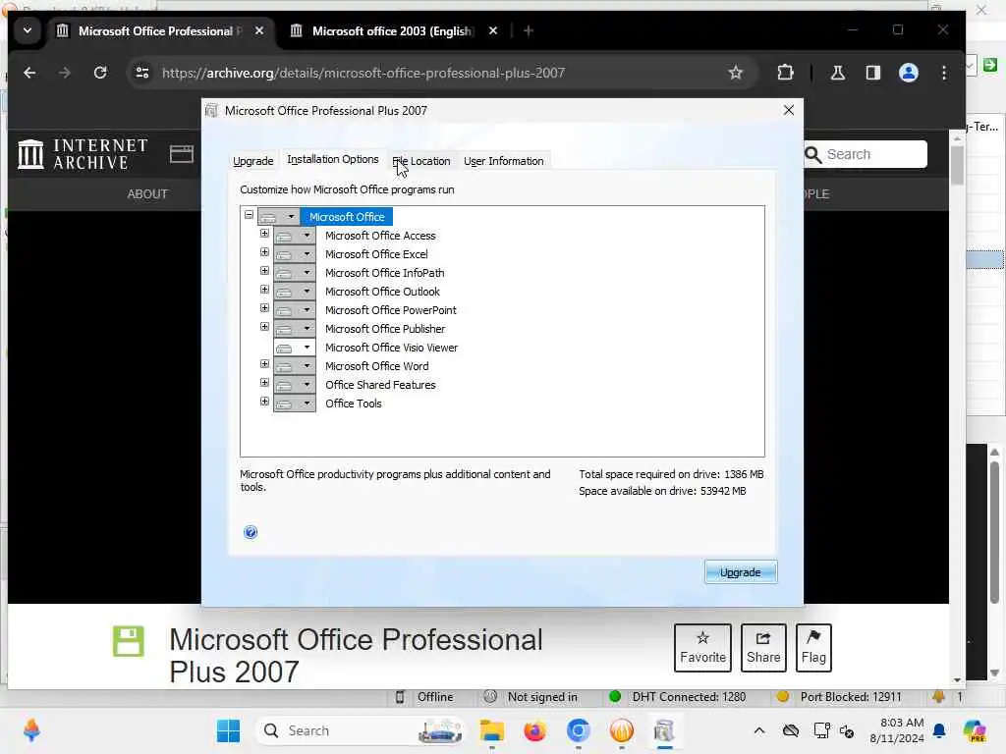Open Firefox from the taskbar
Image resolution: width=1006 pixels, height=754 pixels.
click(534, 730)
